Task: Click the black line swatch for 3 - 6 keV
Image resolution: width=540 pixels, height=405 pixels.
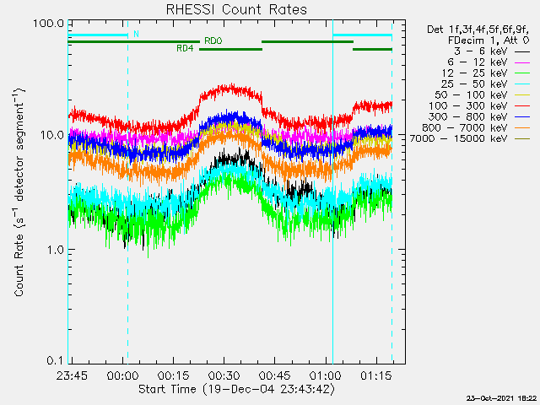Action: pos(522,51)
